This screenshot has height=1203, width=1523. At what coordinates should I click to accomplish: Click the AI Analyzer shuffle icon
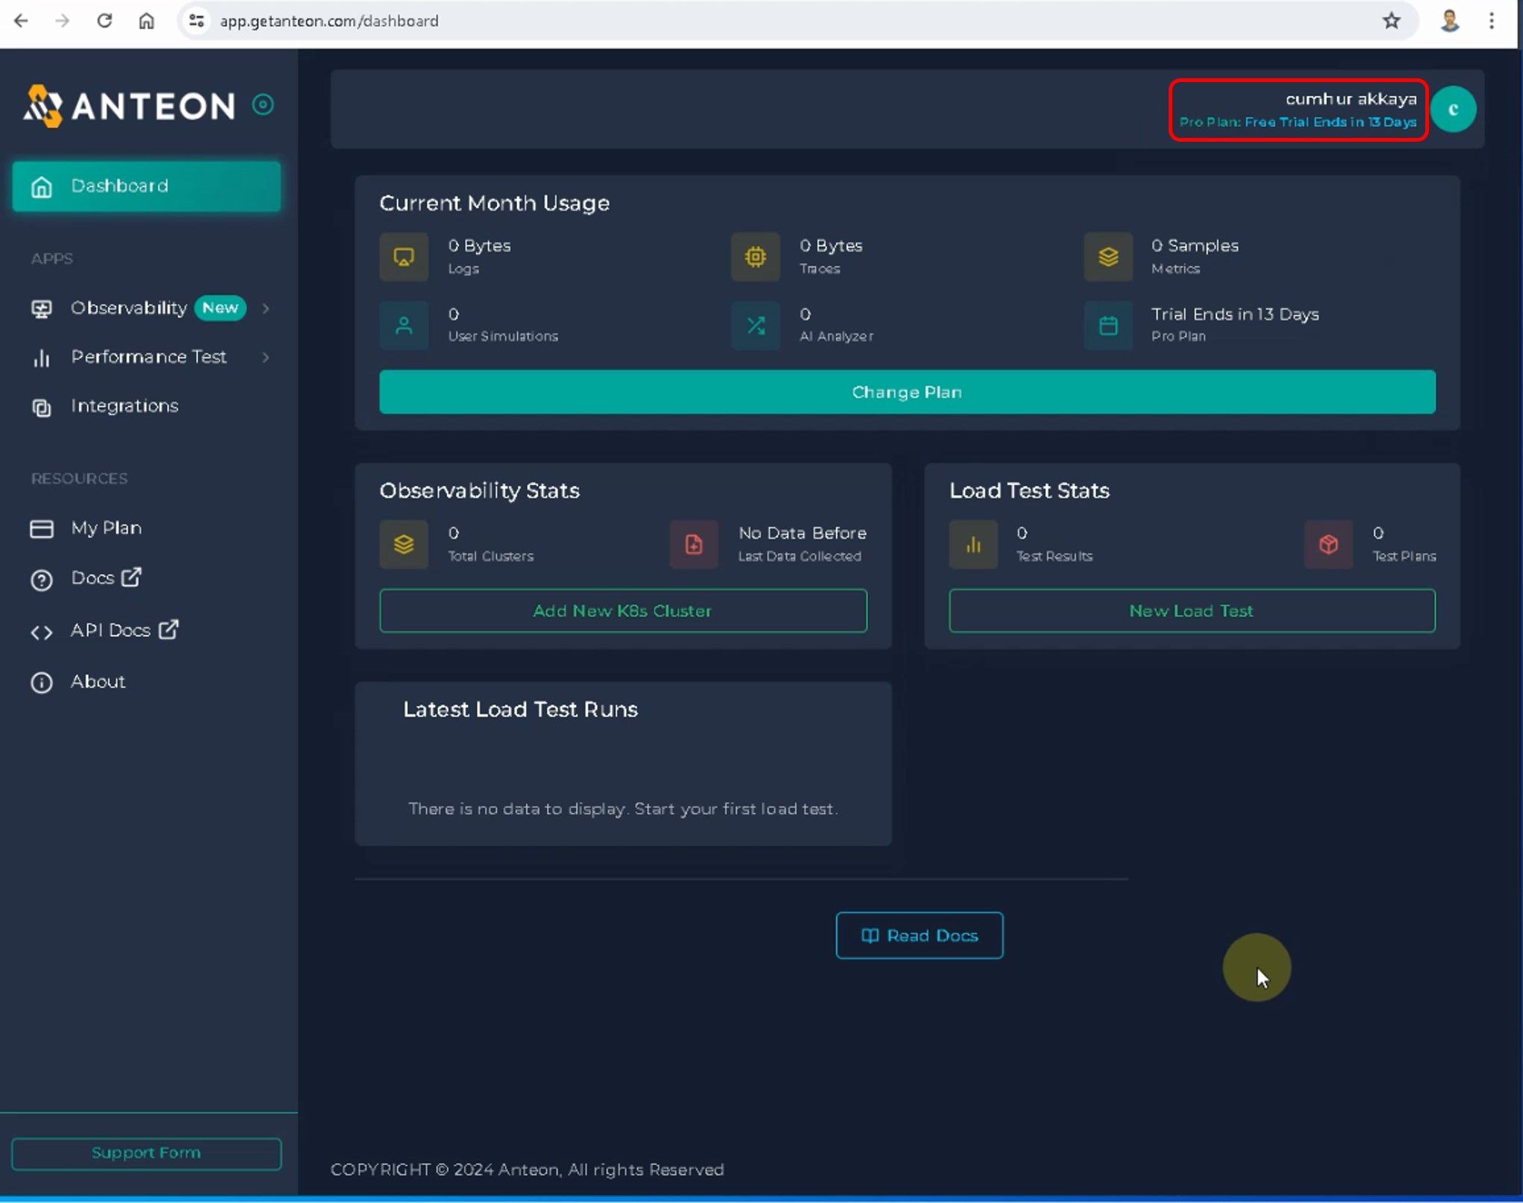click(755, 325)
